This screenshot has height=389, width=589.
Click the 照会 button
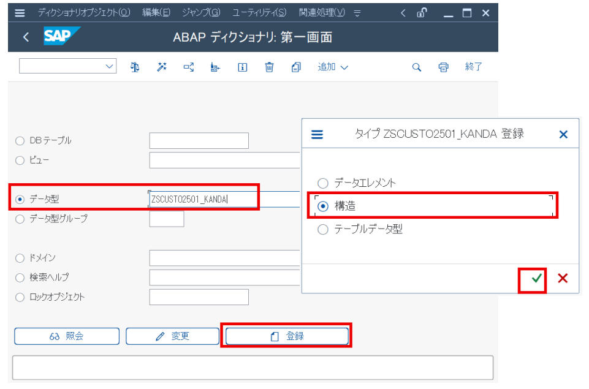pyautogui.click(x=67, y=336)
